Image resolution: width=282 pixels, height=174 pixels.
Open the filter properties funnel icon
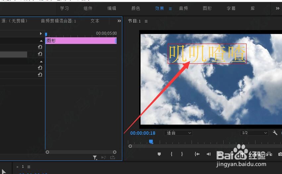[95, 158]
